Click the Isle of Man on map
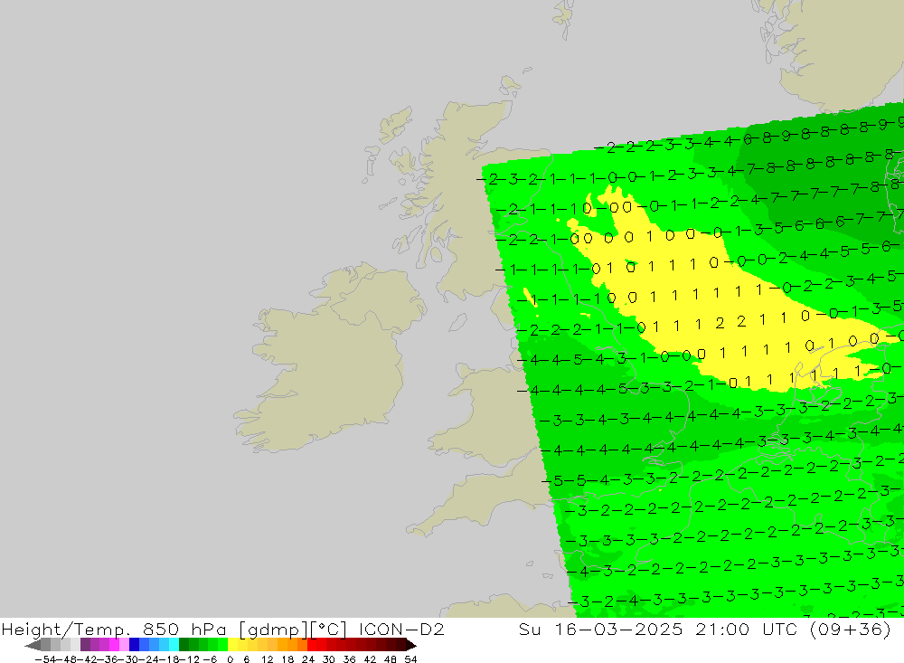This screenshot has height=663, width=904. [457, 322]
